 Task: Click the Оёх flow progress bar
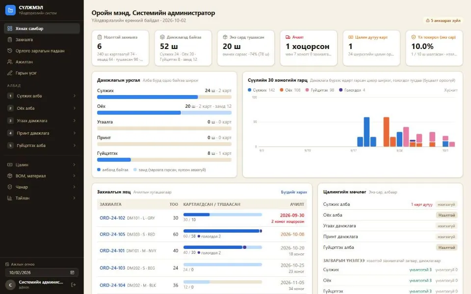click(x=164, y=113)
